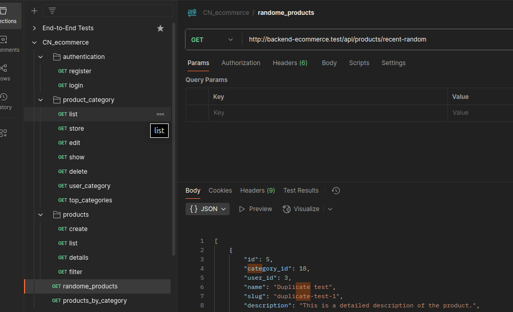Click the products folder icon
Viewport: 513px width, 312px height.
[56, 215]
